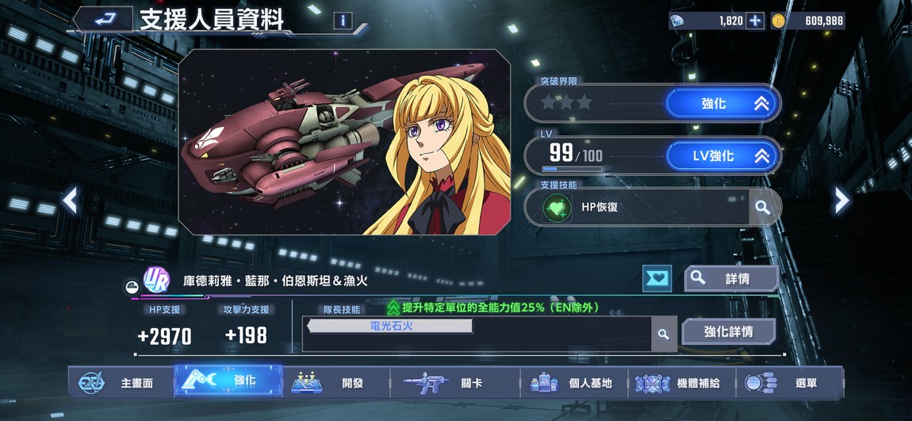Open the 開發 development tab

(x=337, y=383)
